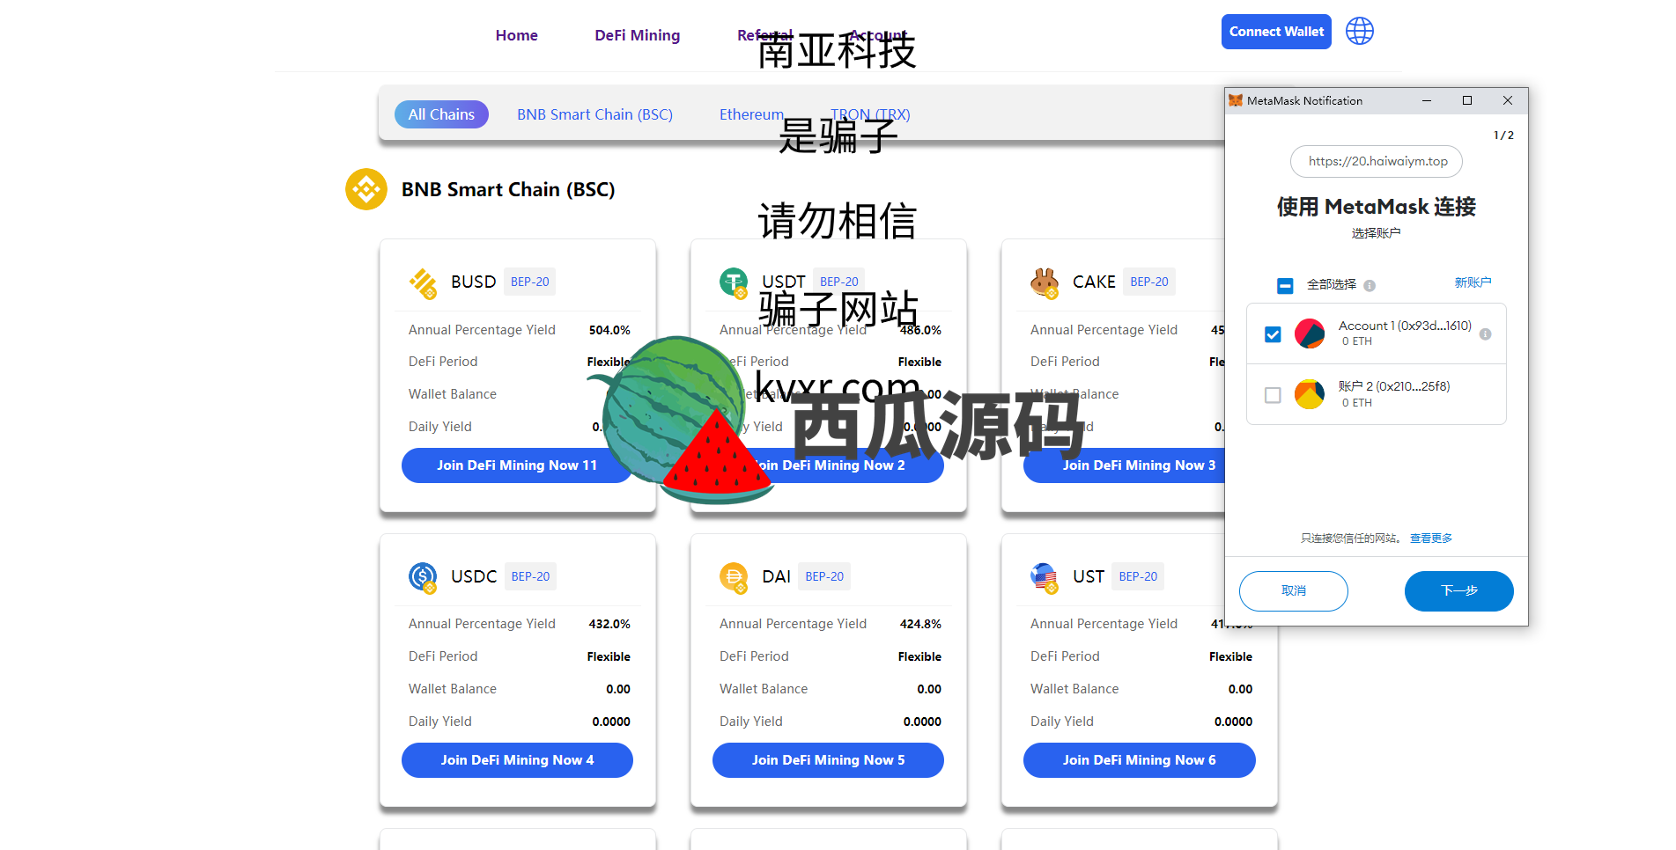This screenshot has width=1676, height=850.
Task: Uncheck the Account 1 checkbox
Action: pyautogui.click(x=1273, y=334)
